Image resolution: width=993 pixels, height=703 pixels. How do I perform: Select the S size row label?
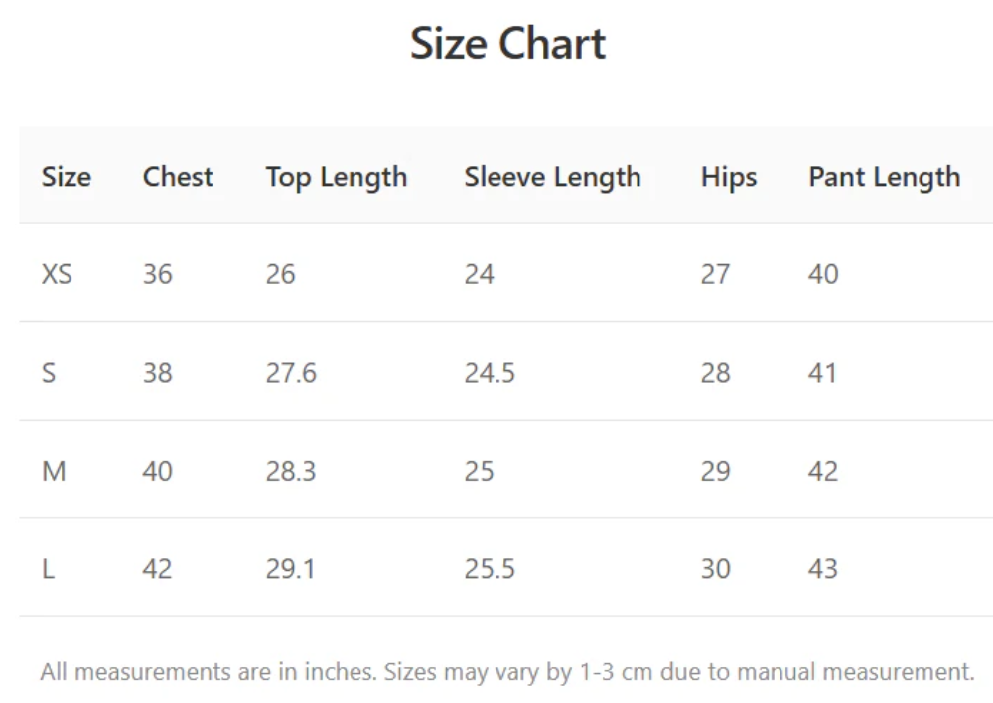[x=49, y=373]
